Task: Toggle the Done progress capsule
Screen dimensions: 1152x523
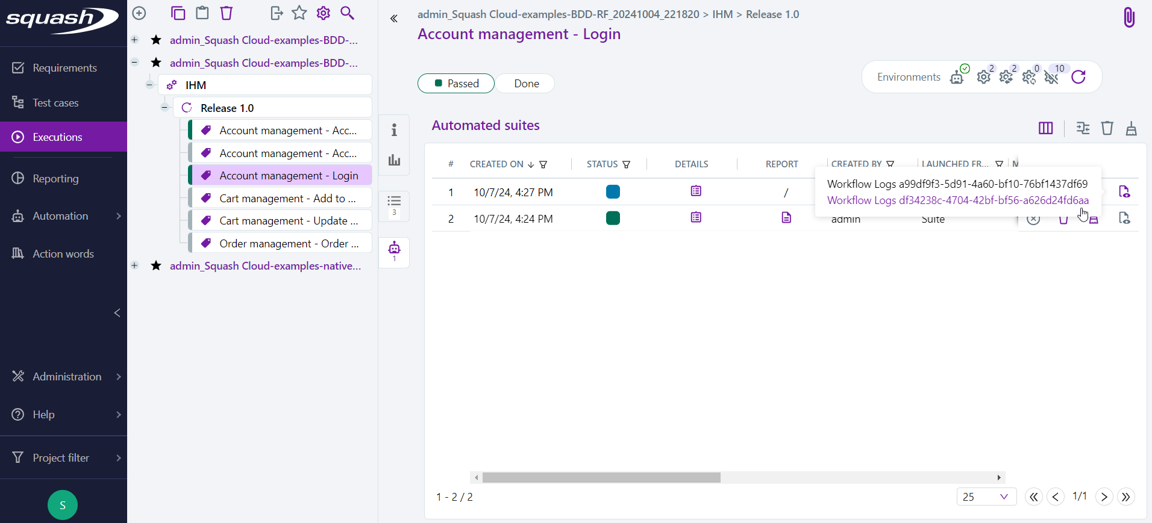Action: pyautogui.click(x=526, y=84)
